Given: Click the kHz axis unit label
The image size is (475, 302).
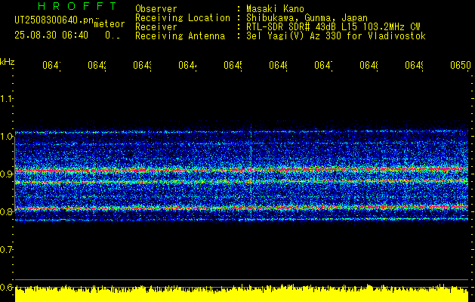Looking at the screenshot, I should [7, 62].
